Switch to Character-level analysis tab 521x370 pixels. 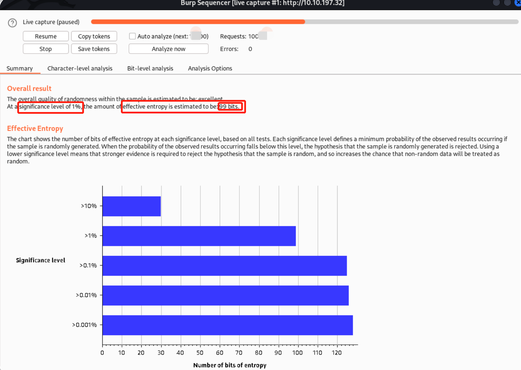pos(80,68)
